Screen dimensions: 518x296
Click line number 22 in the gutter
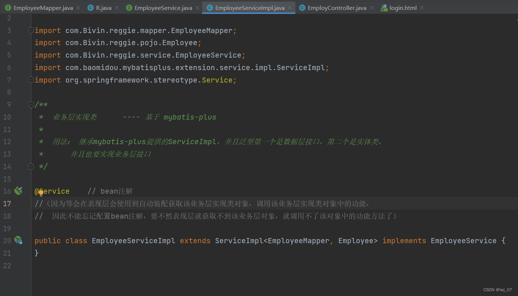[x=7, y=266]
